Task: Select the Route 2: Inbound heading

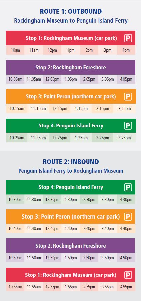Action: point(71,162)
